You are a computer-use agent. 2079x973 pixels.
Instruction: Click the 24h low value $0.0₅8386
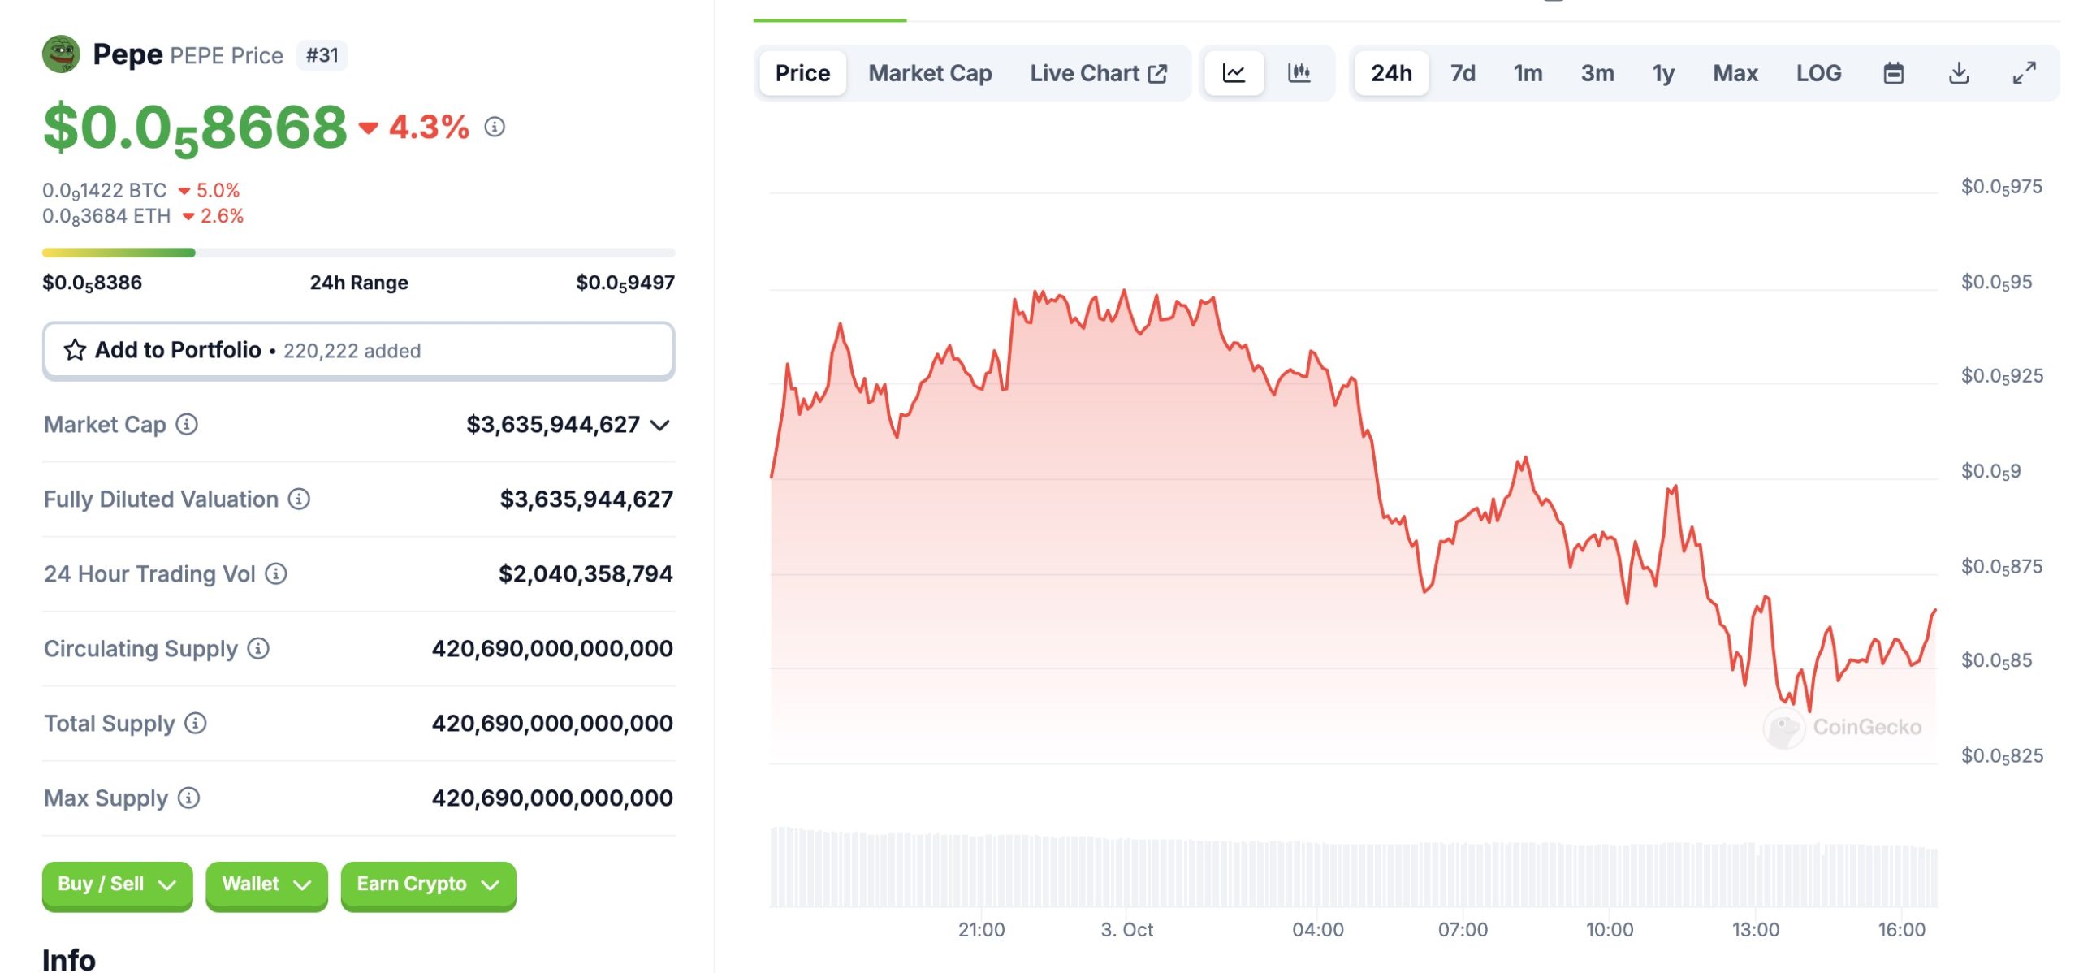(92, 283)
